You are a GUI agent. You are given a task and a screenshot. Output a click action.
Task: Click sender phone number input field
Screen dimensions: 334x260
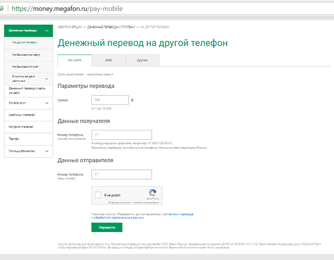[x=121, y=174]
